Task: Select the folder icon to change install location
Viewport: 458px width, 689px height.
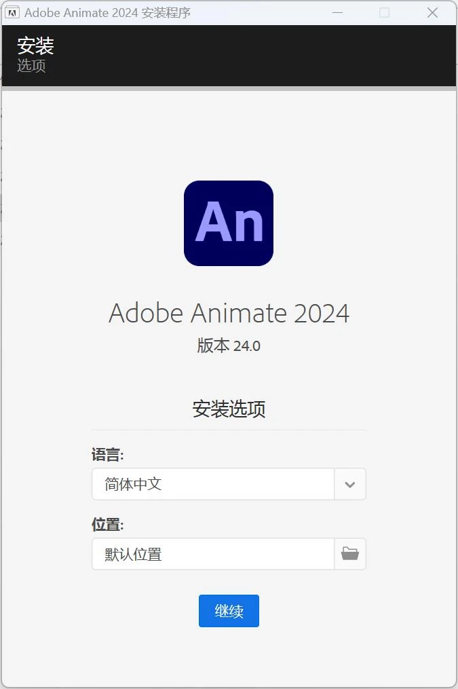Action: click(x=349, y=554)
